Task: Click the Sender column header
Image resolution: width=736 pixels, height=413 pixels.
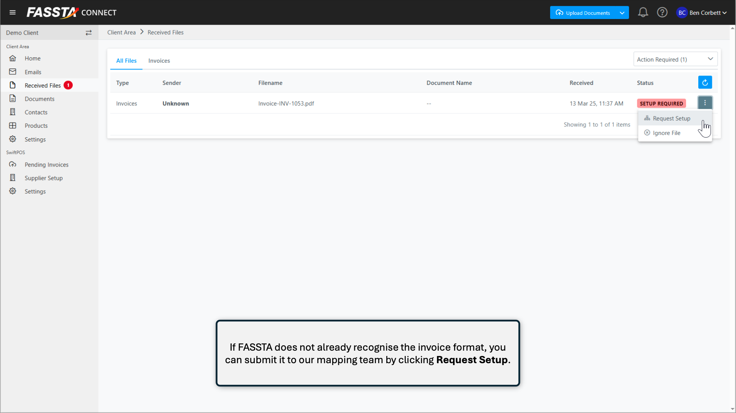Action: (172, 83)
